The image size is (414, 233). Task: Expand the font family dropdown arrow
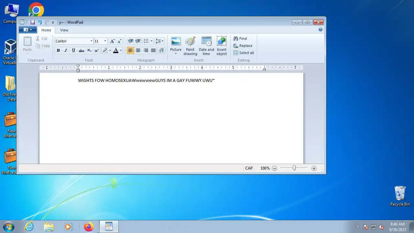point(91,41)
